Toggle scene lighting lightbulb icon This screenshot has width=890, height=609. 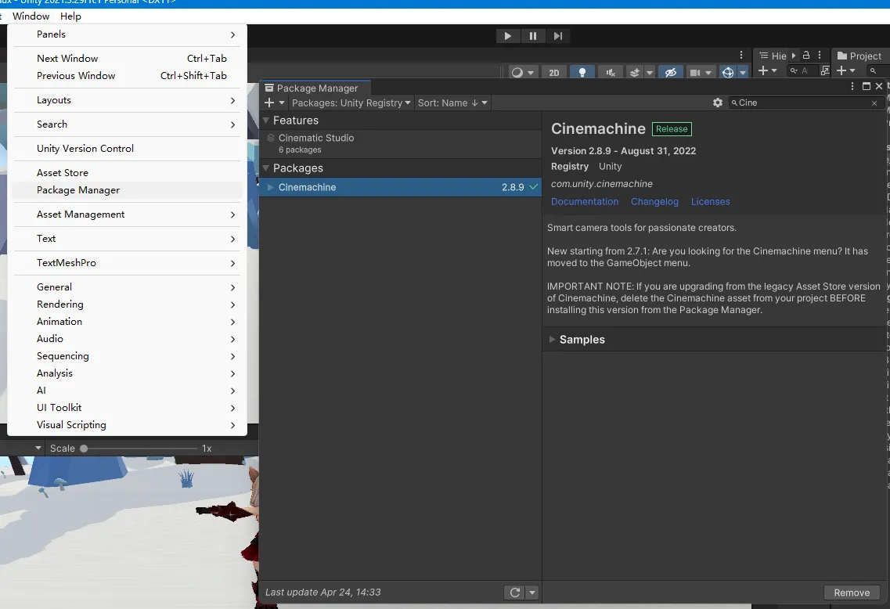(582, 73)
